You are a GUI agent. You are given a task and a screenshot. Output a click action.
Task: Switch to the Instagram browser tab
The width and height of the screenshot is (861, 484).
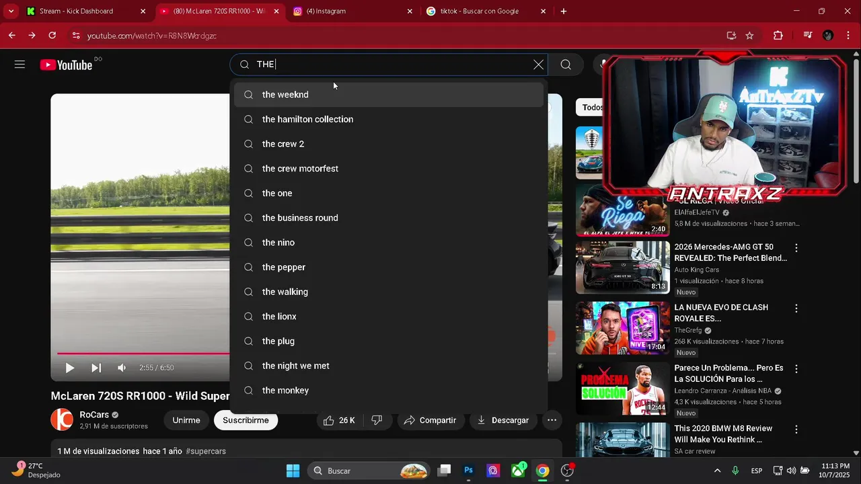(353, 11)
